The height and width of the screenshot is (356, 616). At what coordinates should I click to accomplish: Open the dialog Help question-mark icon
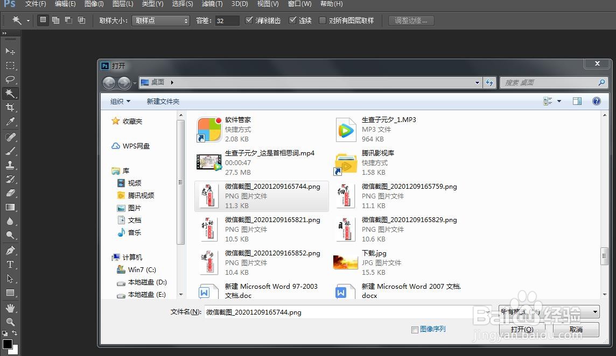click(597, 101)
